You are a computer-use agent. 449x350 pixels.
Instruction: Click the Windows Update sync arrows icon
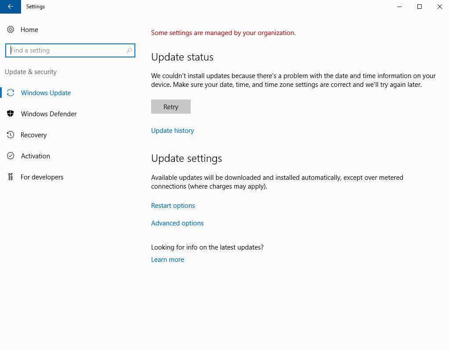[11, 93]
